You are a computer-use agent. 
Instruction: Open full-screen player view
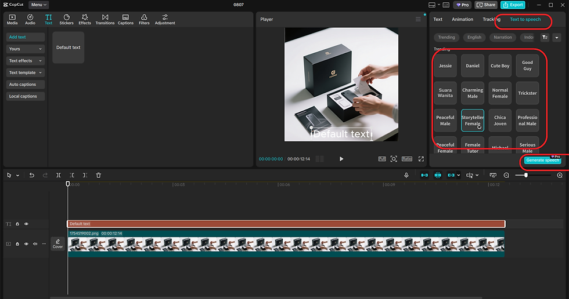point(421,159)
